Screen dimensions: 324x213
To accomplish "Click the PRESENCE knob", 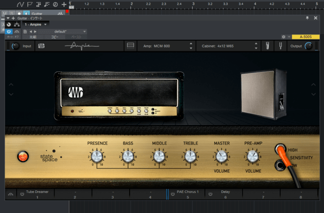I will tap(97, 156).
